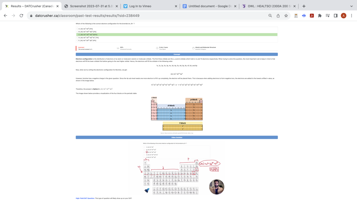Select answer option D radio button
The width and height of the screenshot is (357, 223).
[x=78, y=37]
